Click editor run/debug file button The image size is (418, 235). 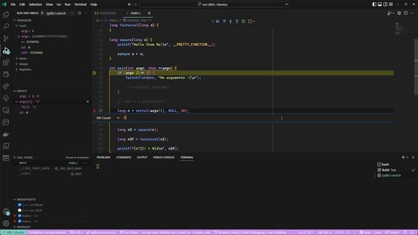click(389, 13)
